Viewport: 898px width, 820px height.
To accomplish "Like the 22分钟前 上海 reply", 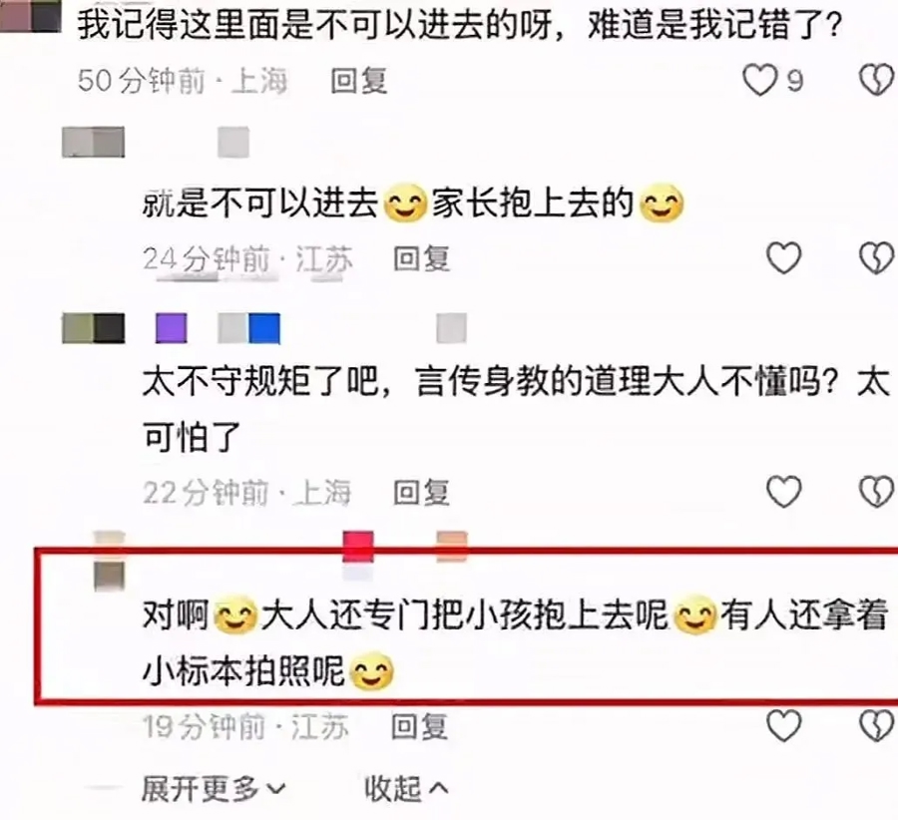I will (x=783, y=492).
